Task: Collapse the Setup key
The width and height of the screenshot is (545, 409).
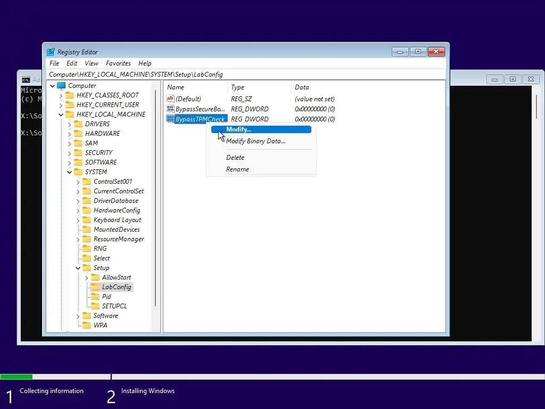Action: [x=78, y=268]
